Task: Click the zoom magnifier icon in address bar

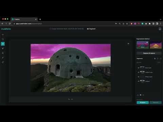Action: click(120, 24)
